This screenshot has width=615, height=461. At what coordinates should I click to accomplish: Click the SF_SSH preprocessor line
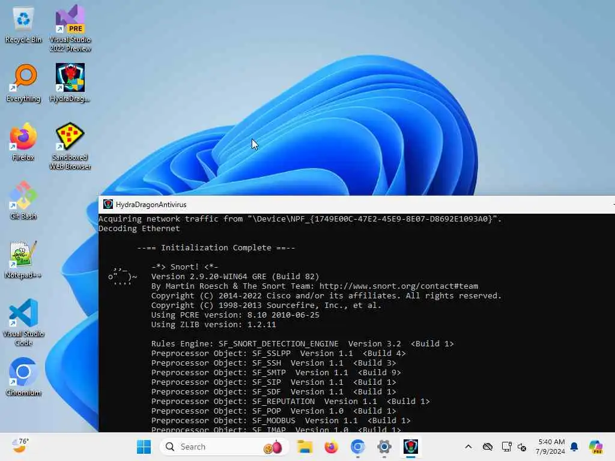point(274,363)
